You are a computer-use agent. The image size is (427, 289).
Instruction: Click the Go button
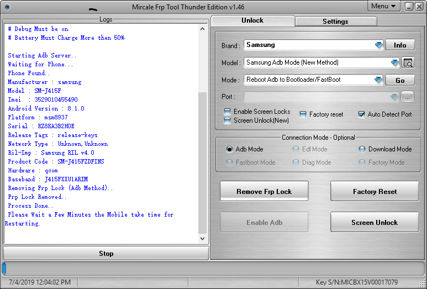[400, 80]
